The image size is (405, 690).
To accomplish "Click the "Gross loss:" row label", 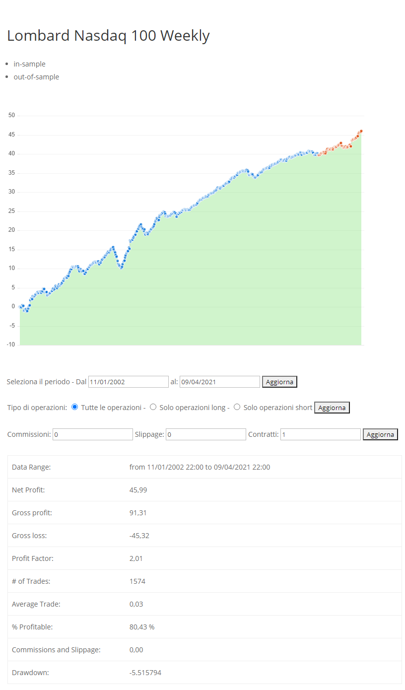I will [x=29, y=536].
